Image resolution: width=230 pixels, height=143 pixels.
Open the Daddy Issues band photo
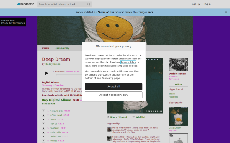click(x=179, y=64)
